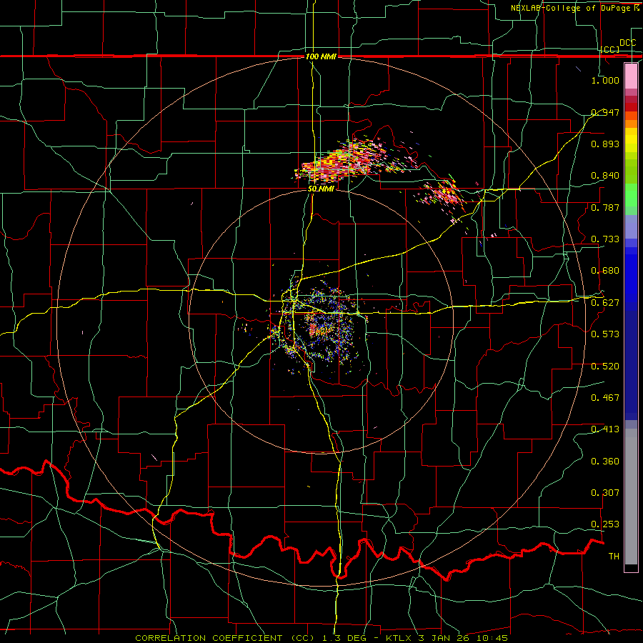Click the DCC label above the legend
643x643 pixels.
coord(627,43)
